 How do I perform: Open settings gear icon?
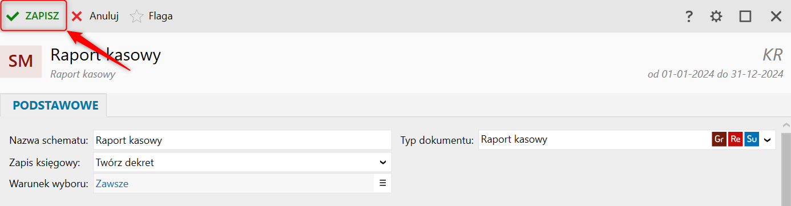716,17
